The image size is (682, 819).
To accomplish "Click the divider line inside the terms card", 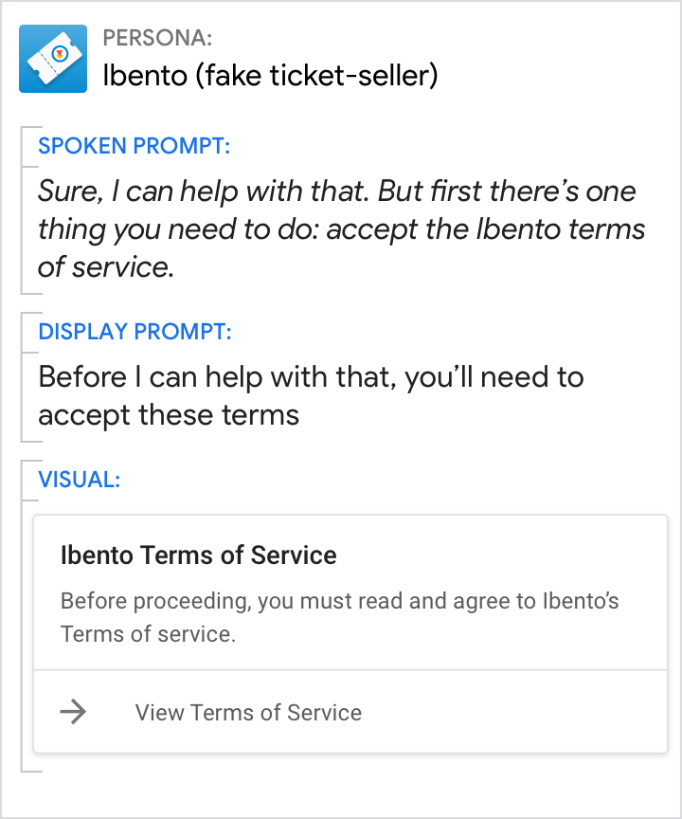I will [350, 670].
